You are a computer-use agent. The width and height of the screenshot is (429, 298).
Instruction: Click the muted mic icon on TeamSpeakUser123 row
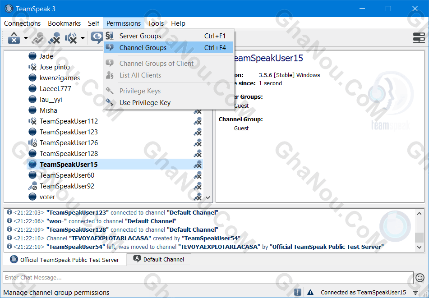pyautogui.click(x=198, y=132)
